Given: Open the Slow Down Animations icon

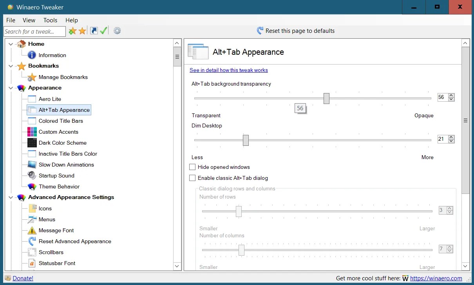Looking at the screenshot, I should 32,165.
